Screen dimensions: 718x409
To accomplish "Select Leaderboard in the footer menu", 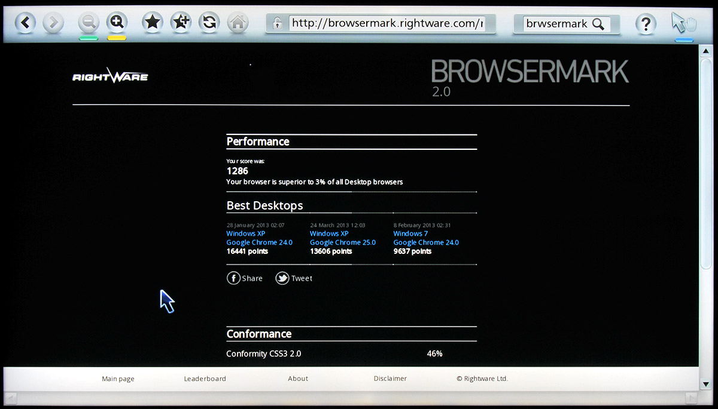I will coord(205,379).
